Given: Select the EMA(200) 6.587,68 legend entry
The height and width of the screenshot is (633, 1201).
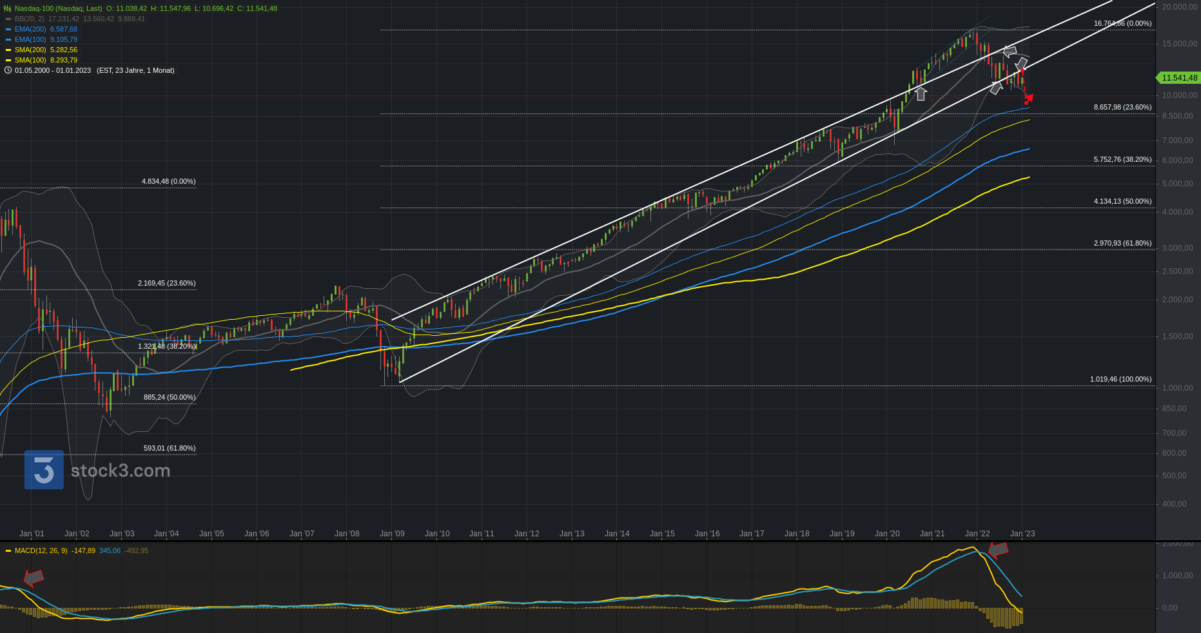Looking at the screenshot, I should pos(46,29).
